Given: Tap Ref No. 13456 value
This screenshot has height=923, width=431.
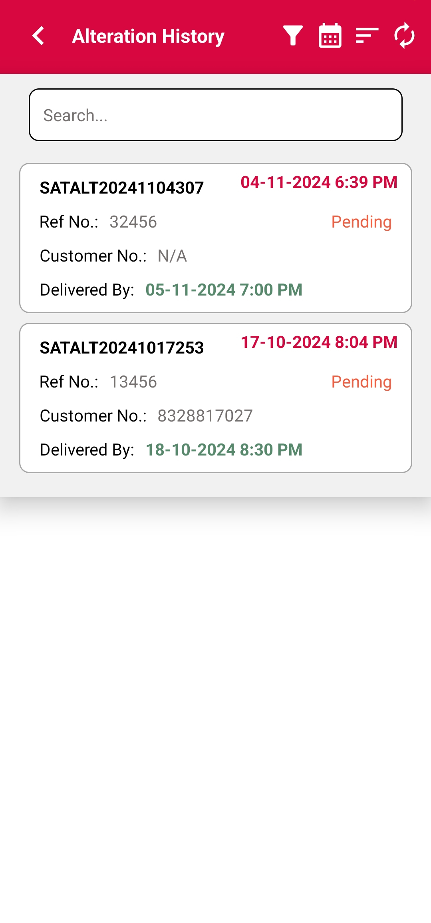Looking at the screenshot, I should click(x=133, y=382).
